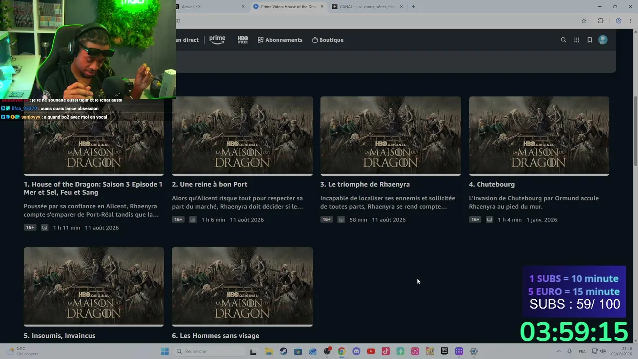Viewport: 638px width, 359px height.
Task: Open File Explorer from the taskbar
Action: coord(269,351)
